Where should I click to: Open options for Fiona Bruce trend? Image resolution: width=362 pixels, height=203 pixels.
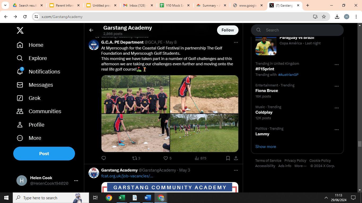pos(337,86)
